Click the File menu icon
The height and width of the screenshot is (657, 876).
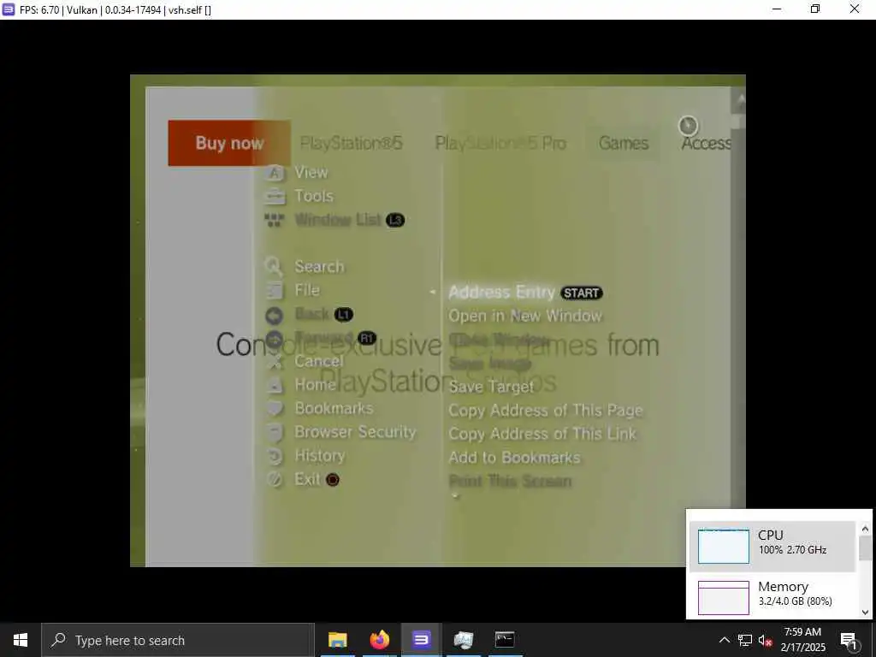coord(274,291)
